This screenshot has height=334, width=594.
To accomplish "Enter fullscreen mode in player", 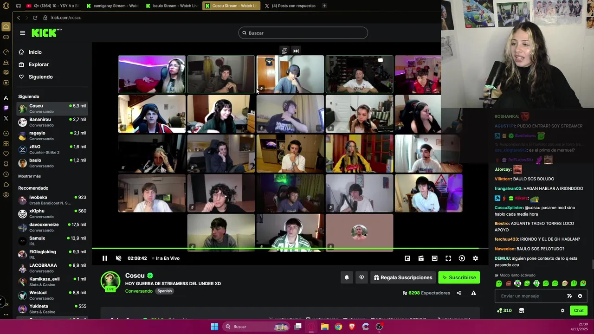I will click(448, 258).
